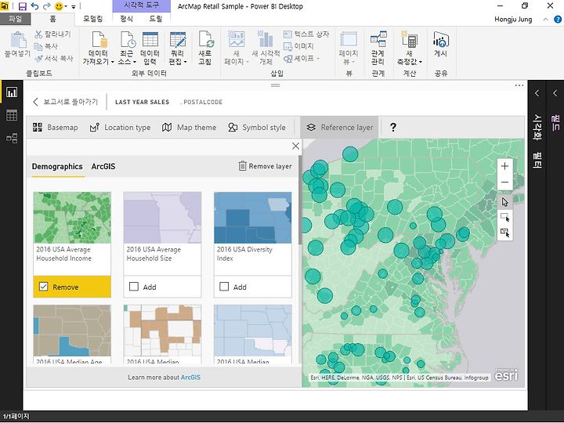
Task: Switch to Report view in left sidebar
Action: point(12,92)
